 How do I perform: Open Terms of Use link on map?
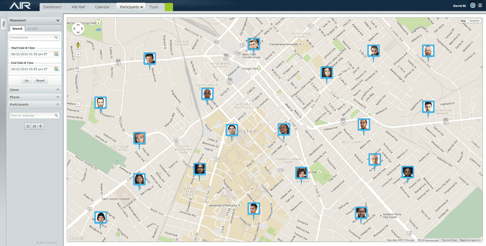tap(449, 240)
